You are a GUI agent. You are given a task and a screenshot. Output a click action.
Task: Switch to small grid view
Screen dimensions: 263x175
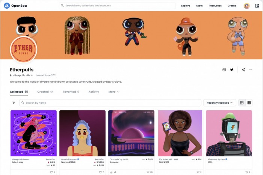(249, 103)
